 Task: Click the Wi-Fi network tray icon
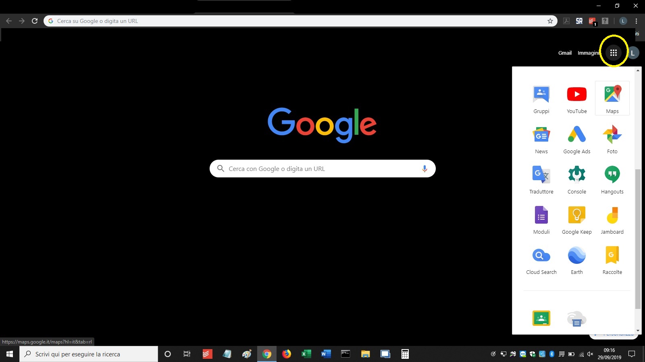click(581, 354)
